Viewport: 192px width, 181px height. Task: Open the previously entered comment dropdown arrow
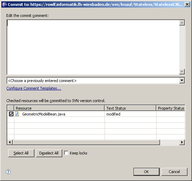(x=182, y=80)
